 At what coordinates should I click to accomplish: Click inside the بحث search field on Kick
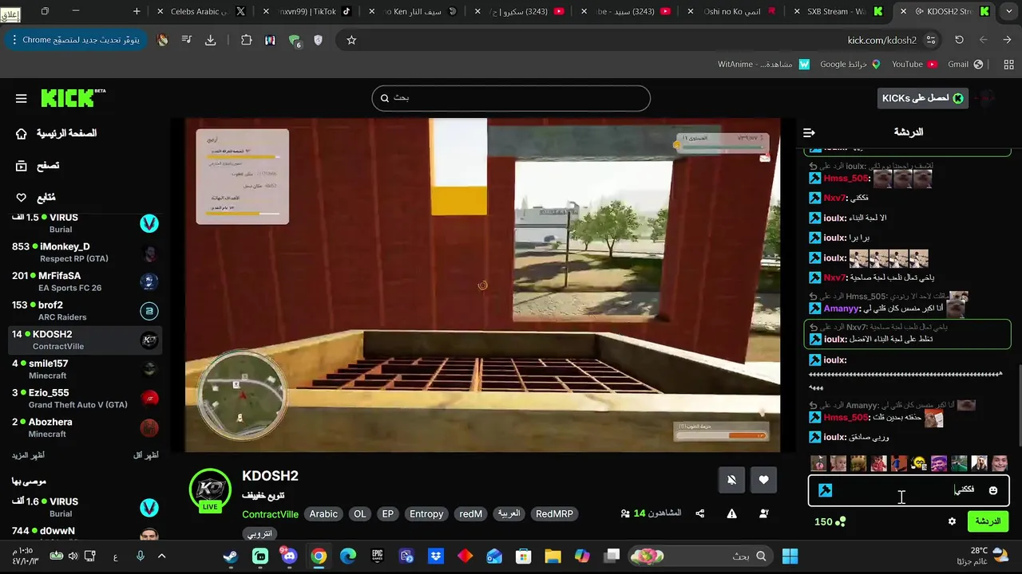point(511,98)
